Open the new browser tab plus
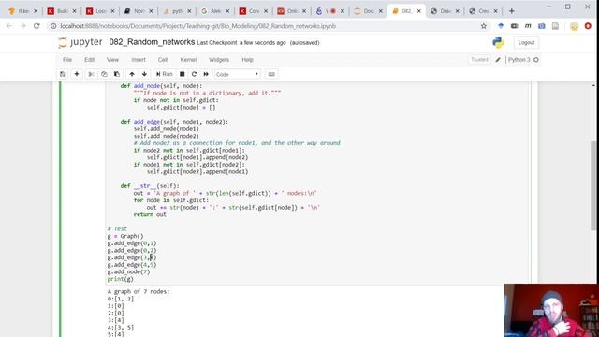Screen dimensions: 599x337 click(x=512, y=11)
